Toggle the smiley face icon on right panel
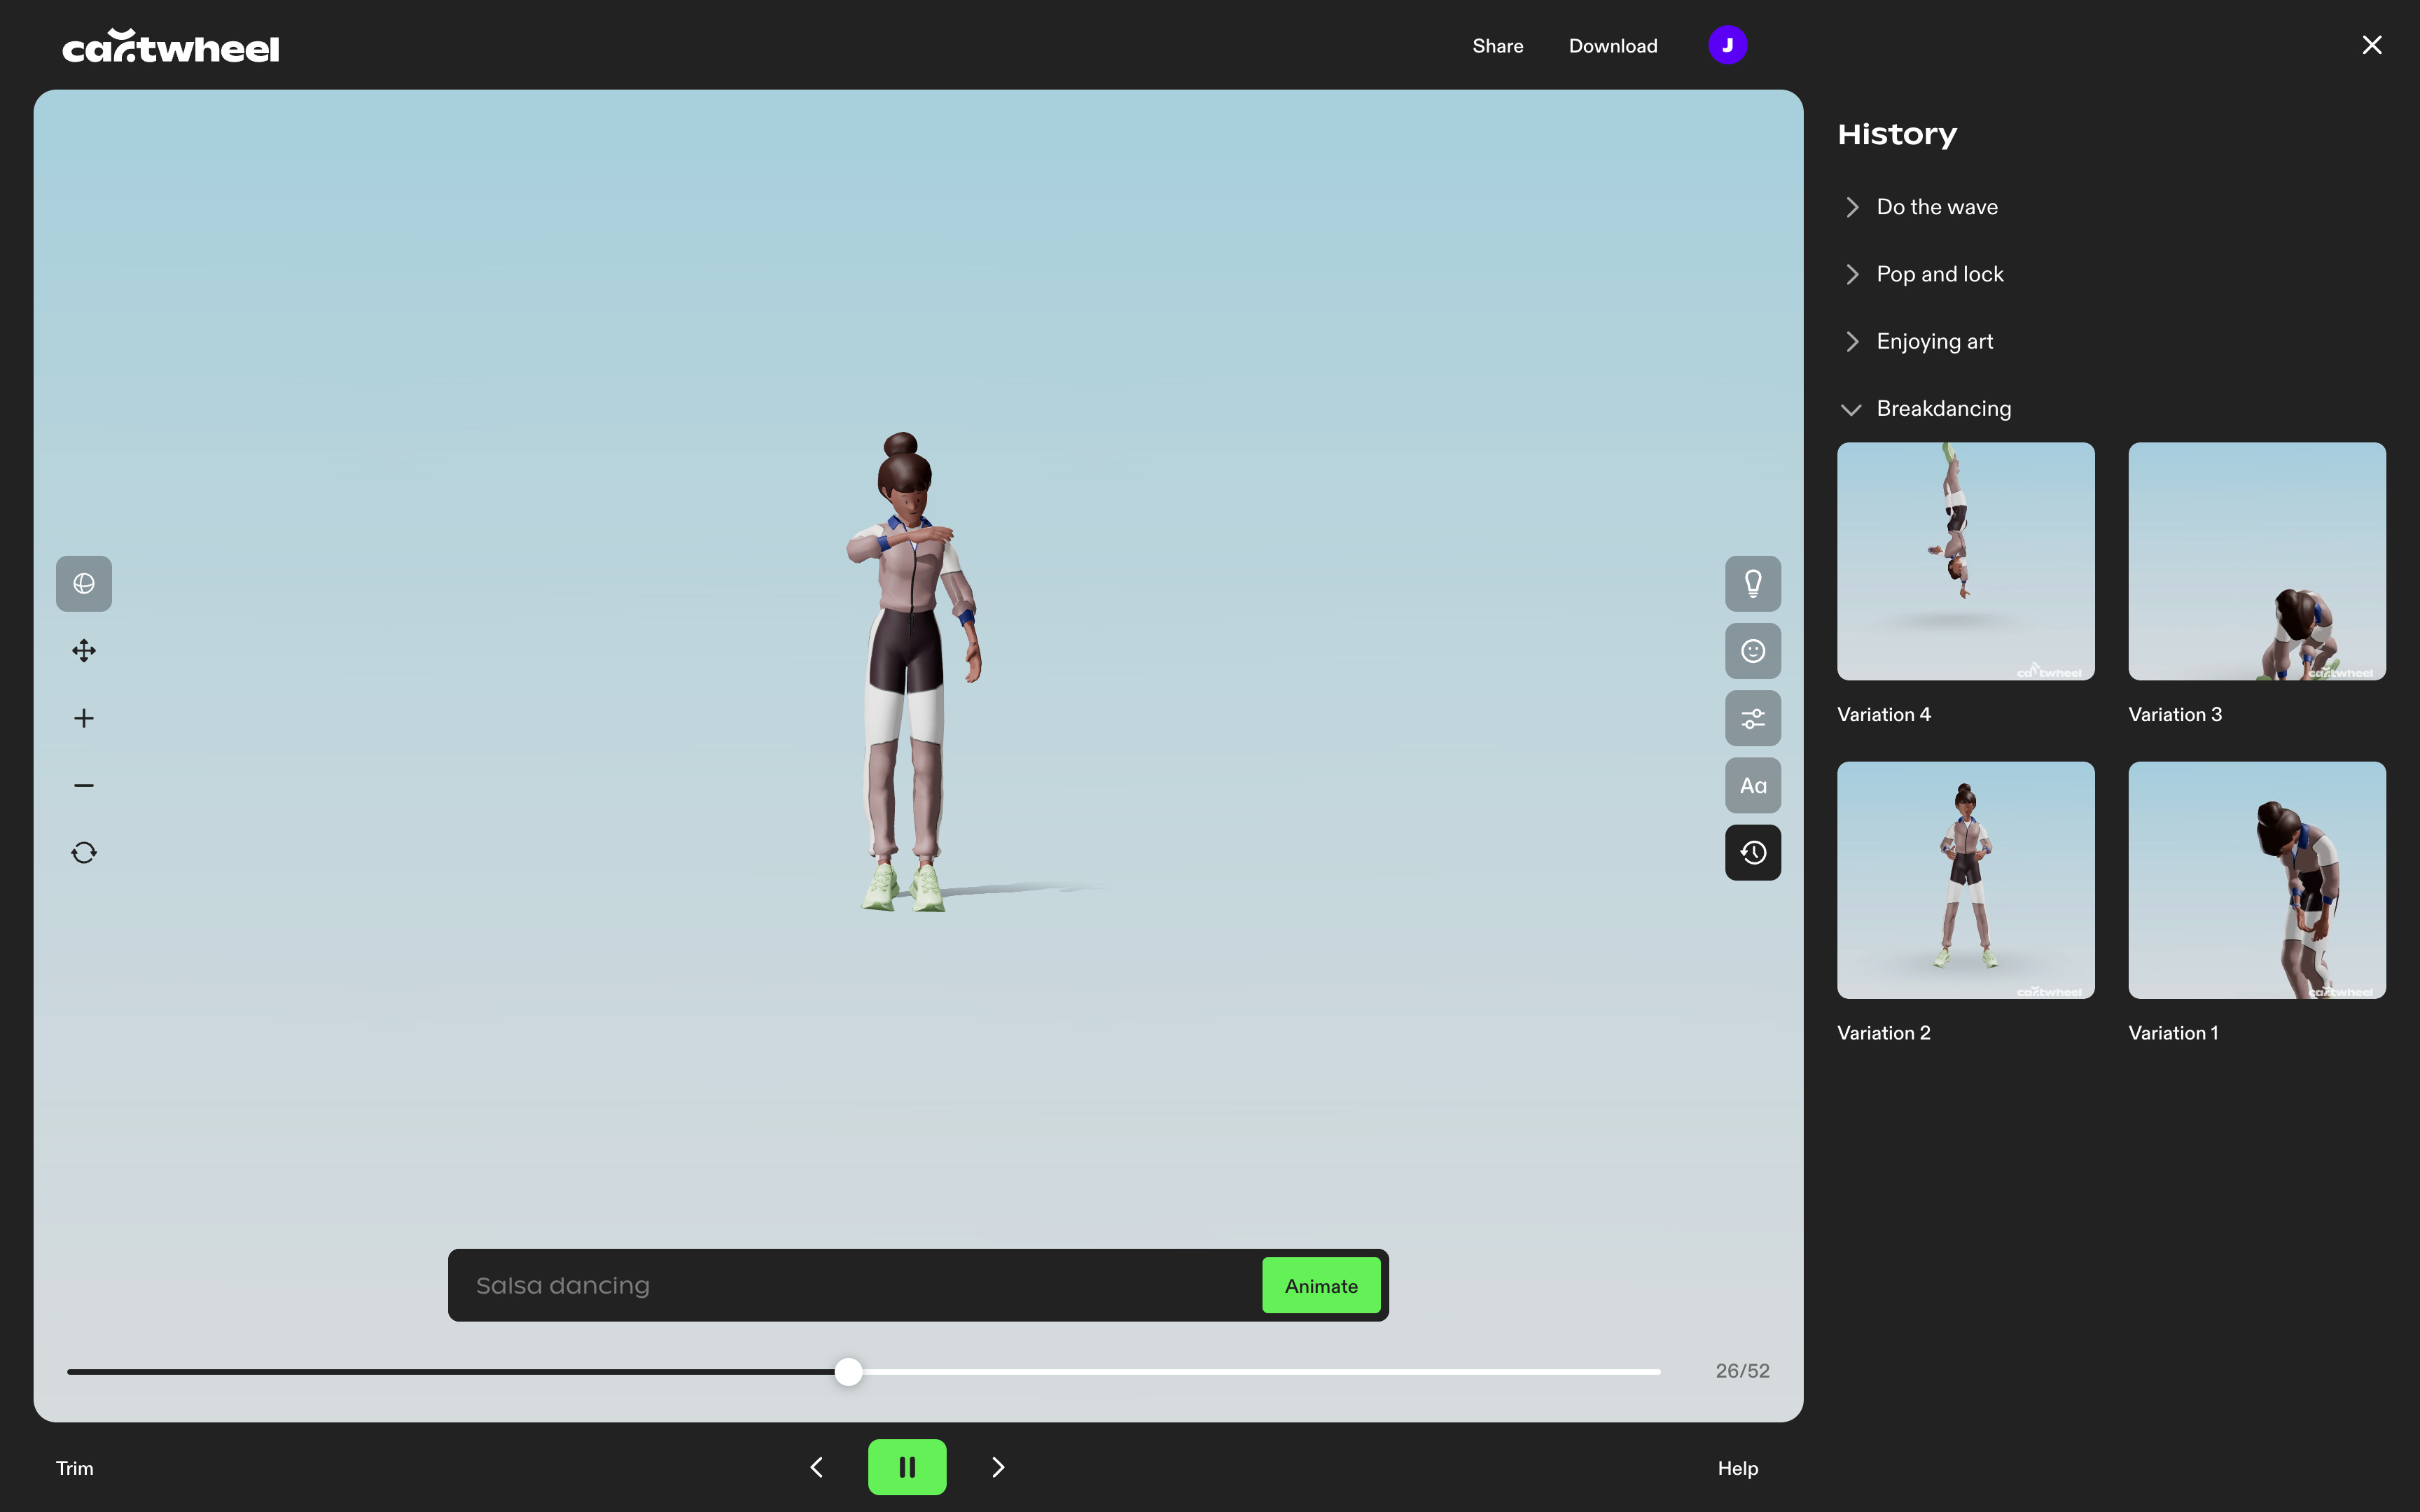 pyautogui.click(x=1753, y=650)
